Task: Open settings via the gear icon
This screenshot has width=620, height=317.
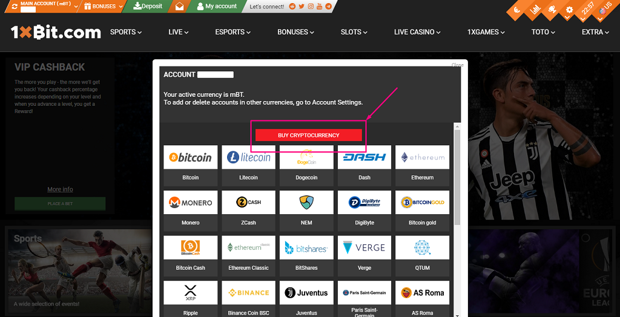Action: [569, 10]
